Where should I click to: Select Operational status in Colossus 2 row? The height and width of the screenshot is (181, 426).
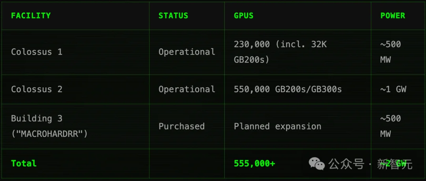click(187, 89)
